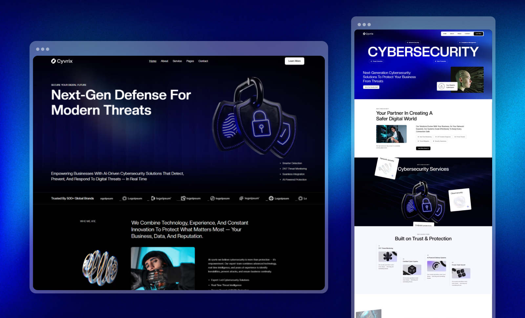Click the globe Logoipsum brand icon

[x=271, y=198]
